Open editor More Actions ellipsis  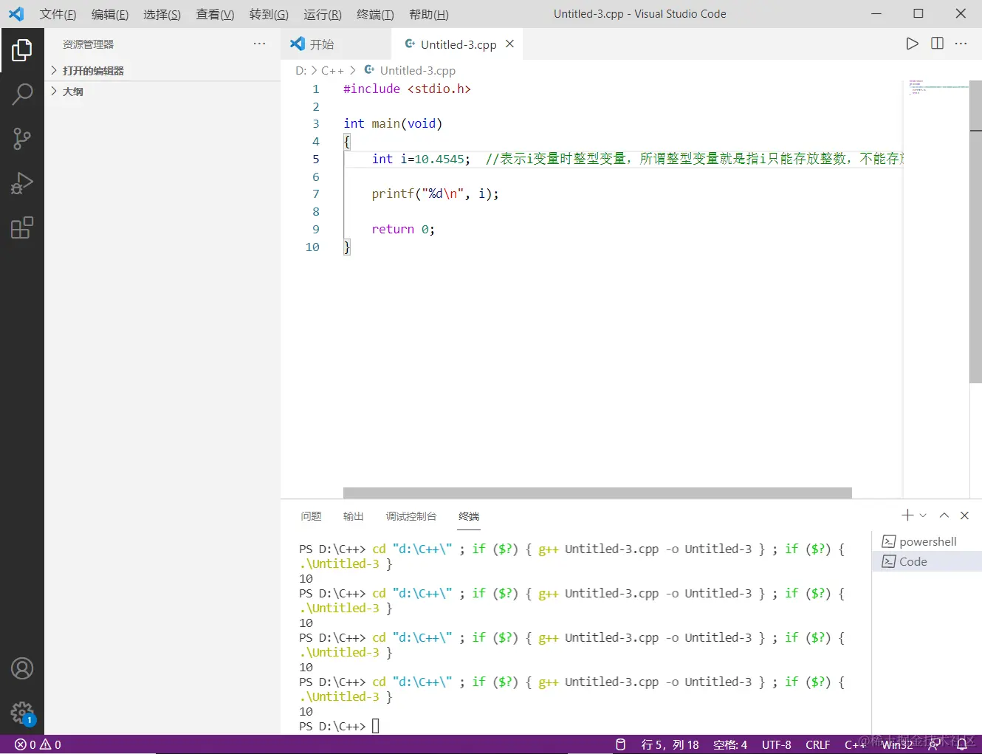961,44
